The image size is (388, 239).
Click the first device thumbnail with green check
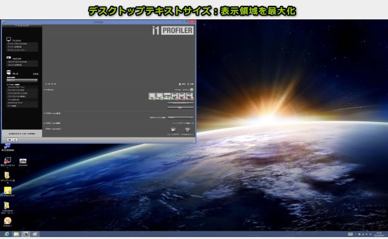click(152, 96)
